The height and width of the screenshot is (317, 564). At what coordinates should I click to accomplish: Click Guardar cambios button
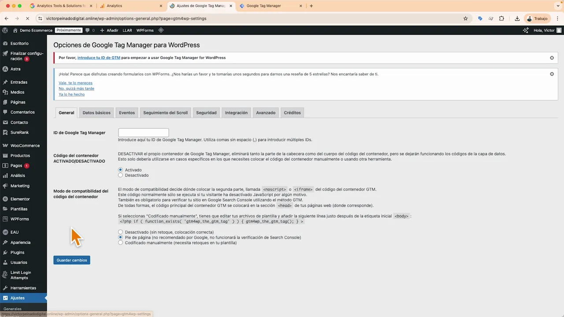(71, 260)
